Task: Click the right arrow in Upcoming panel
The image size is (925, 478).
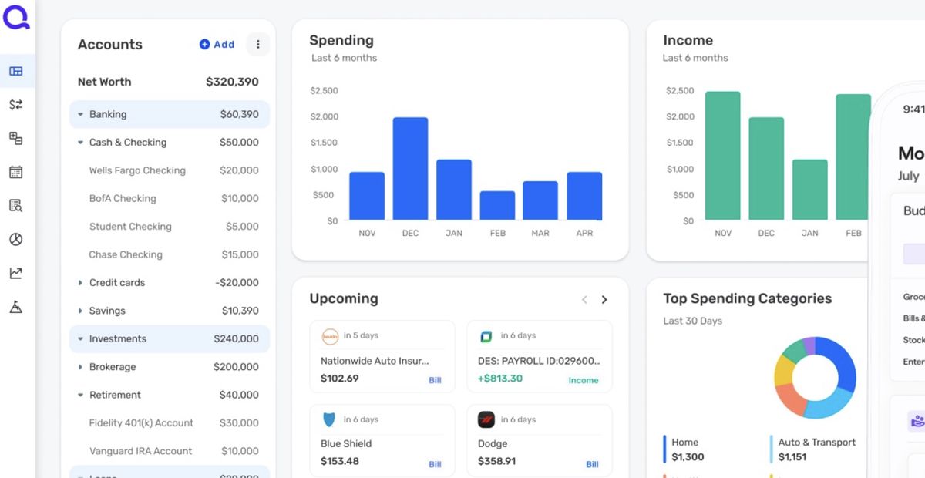Action: coord(604,299)
